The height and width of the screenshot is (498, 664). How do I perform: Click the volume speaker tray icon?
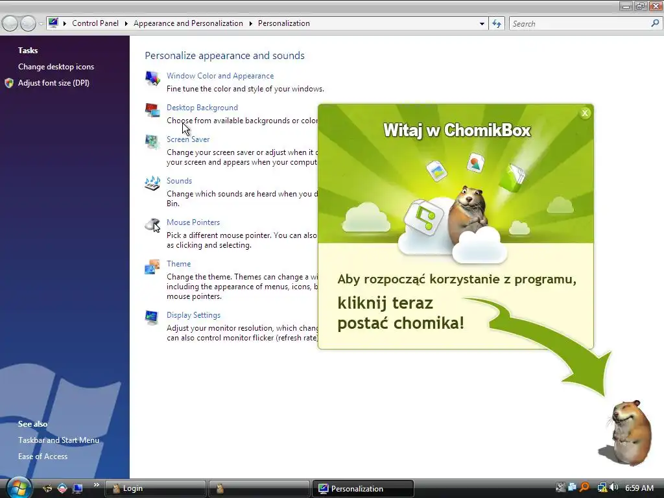[615, 488]
